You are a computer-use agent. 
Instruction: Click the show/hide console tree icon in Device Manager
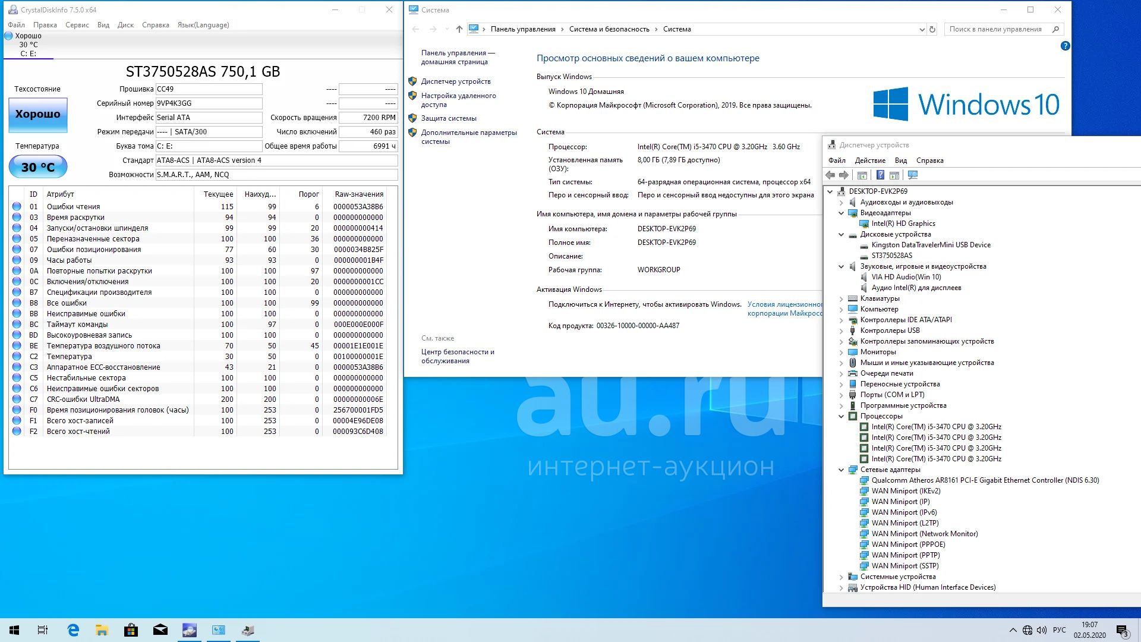pos(862,175)
